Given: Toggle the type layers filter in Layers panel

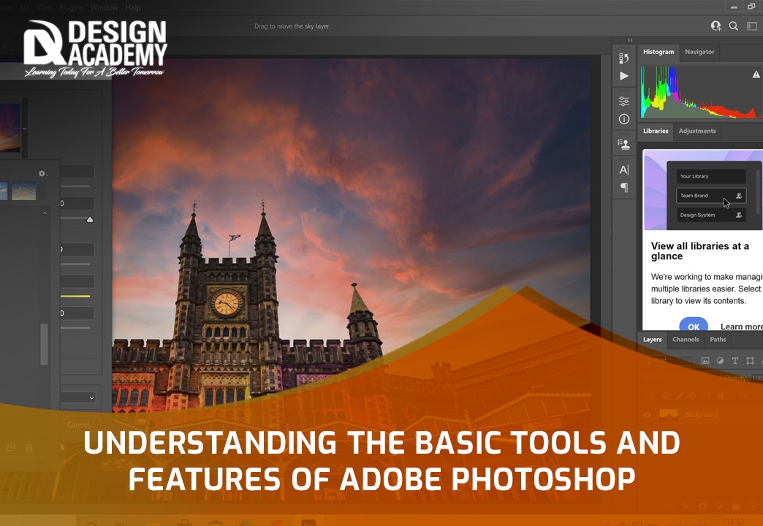Looking at the screenshot, I should point(735,359).
